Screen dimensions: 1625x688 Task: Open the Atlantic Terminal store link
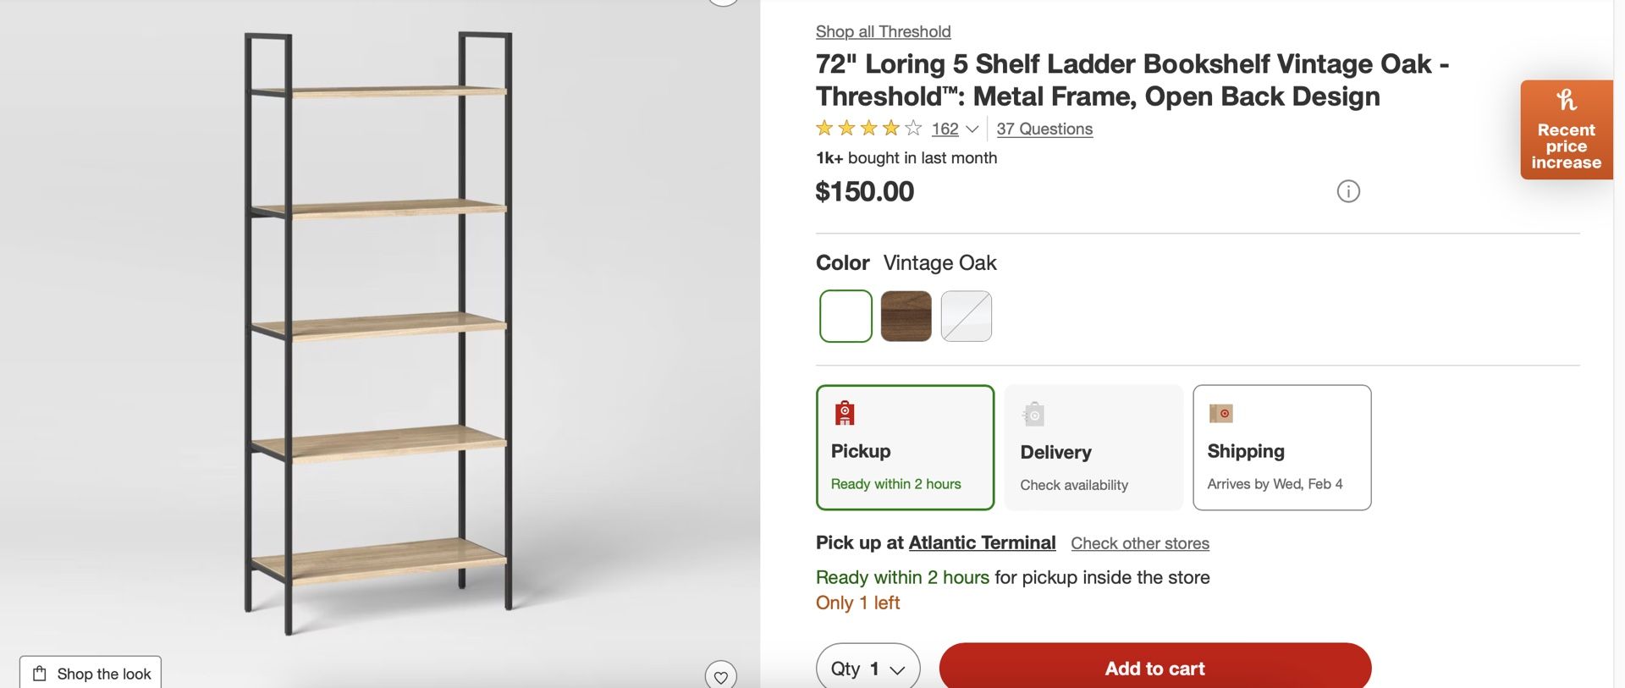coord(982,543)
